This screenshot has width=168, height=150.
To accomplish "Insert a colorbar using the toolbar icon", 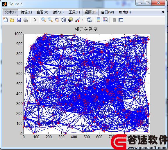I will [x=99, y=20].
